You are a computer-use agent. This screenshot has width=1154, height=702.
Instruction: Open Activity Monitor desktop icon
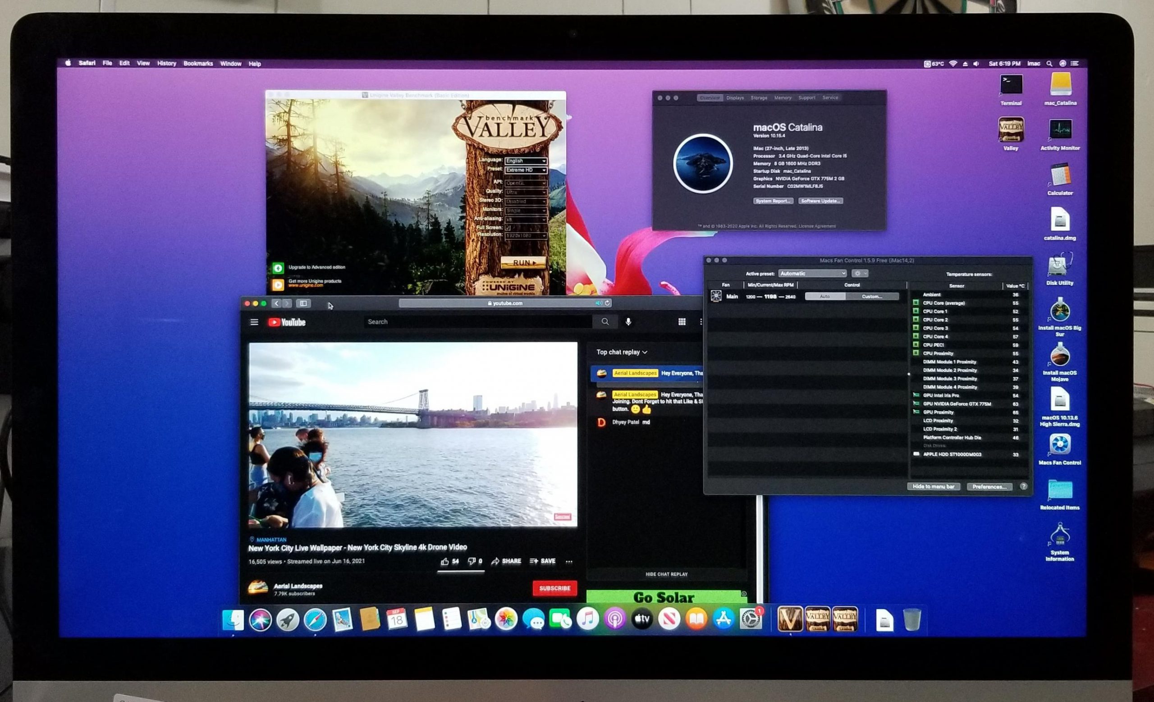pyautogui.click(x=1060, y=134)
